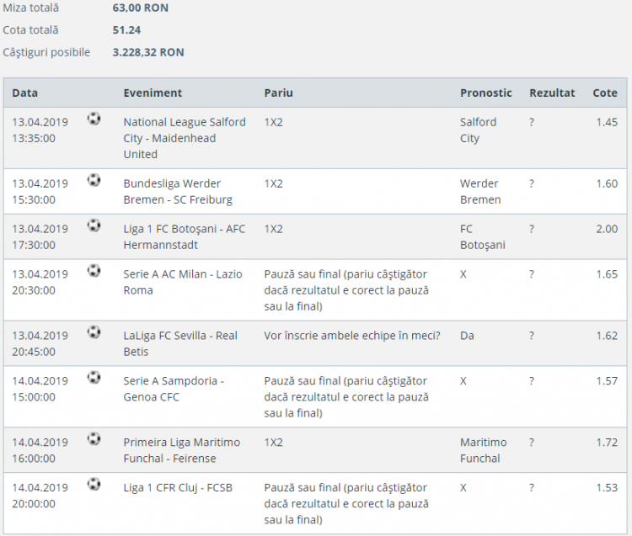Click the Pariu column header

point(279,93)
